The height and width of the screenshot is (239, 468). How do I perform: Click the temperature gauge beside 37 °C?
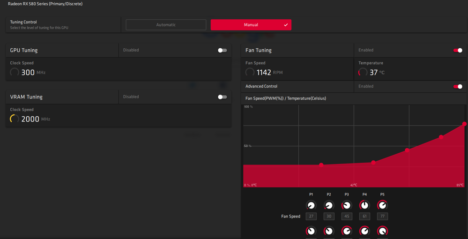point(363,72)
